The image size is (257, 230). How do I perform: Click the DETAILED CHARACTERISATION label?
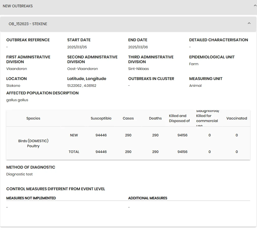coord(218,40)
